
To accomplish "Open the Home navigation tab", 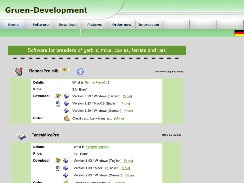I will pyautogui.click(x=13, y=24).
